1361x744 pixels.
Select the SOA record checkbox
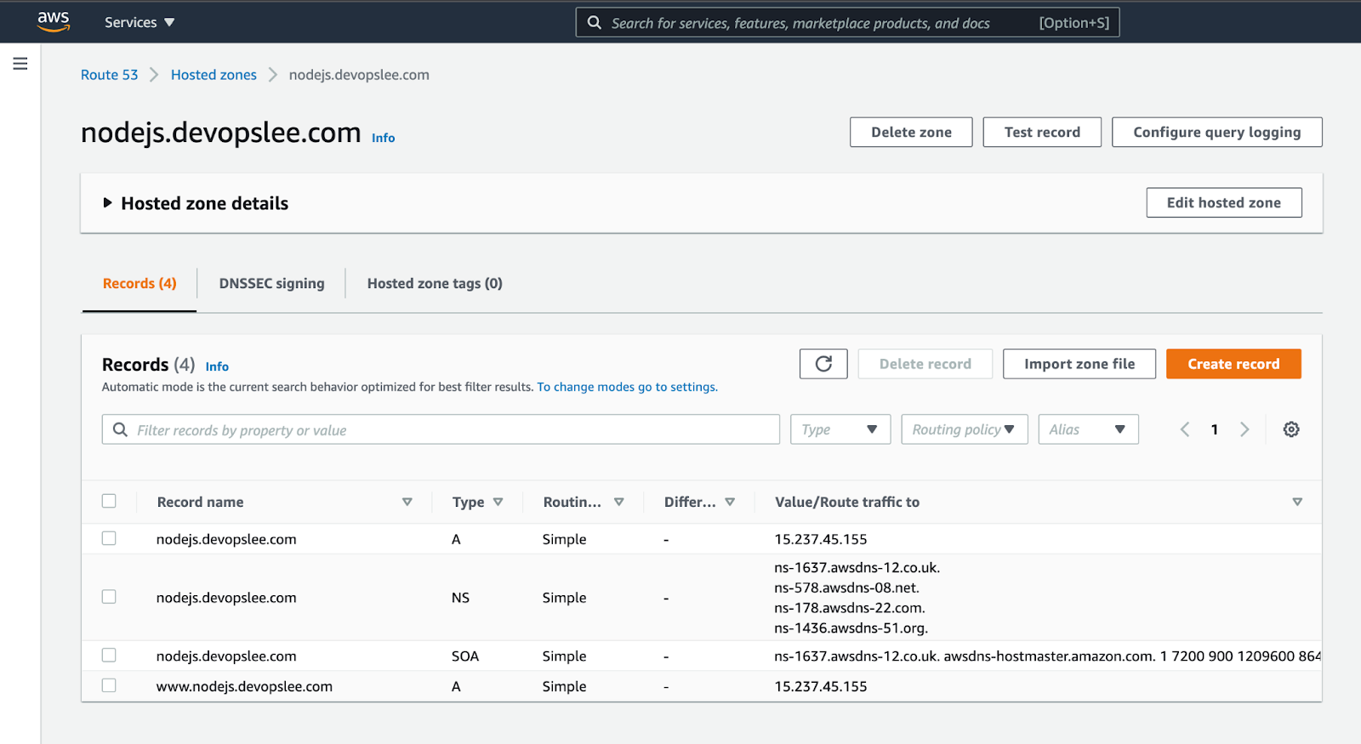point(109,655)
